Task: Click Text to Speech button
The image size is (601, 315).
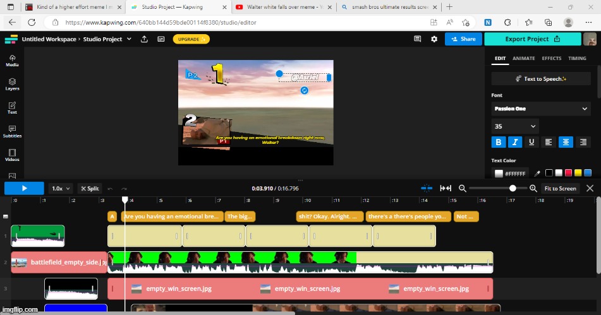Action: (x=541, y=79)
